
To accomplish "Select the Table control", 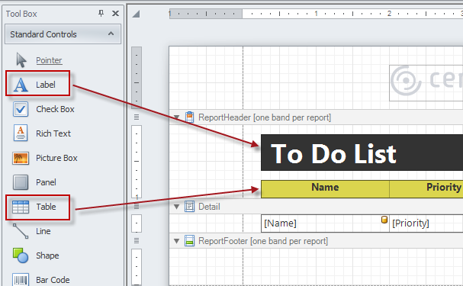I will (38, 207).
